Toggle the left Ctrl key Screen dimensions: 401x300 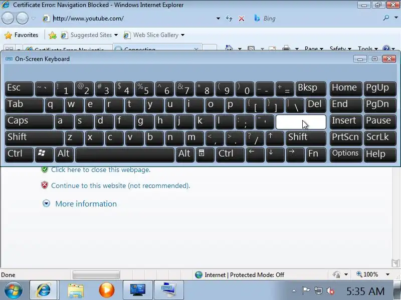coord(19,154)
